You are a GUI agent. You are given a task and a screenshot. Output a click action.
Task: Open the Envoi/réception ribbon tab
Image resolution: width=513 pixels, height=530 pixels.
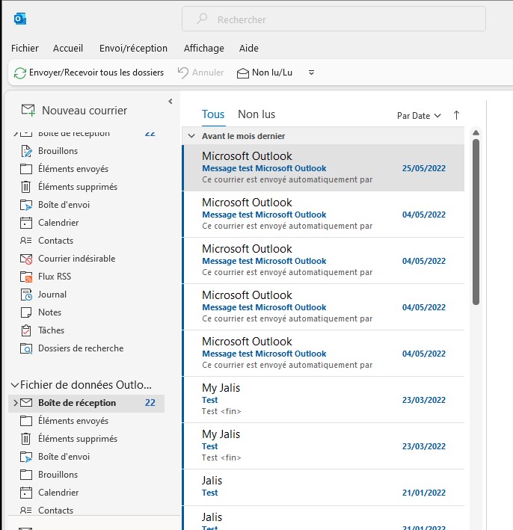coord(133,48)
